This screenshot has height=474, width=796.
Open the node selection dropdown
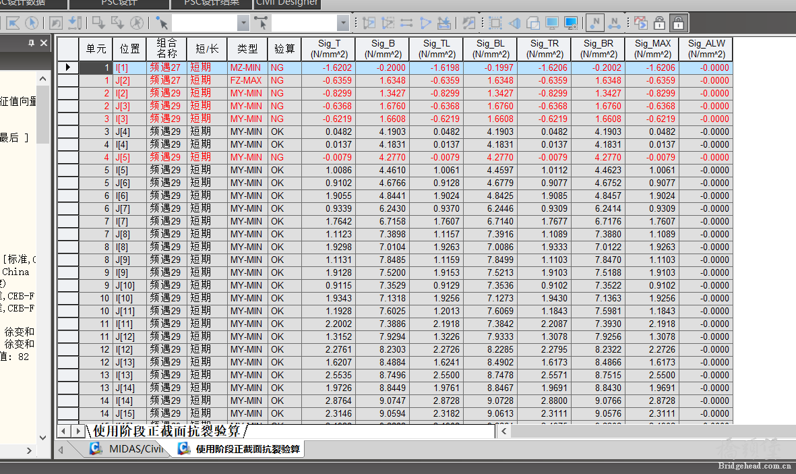(x=244, y=23)
